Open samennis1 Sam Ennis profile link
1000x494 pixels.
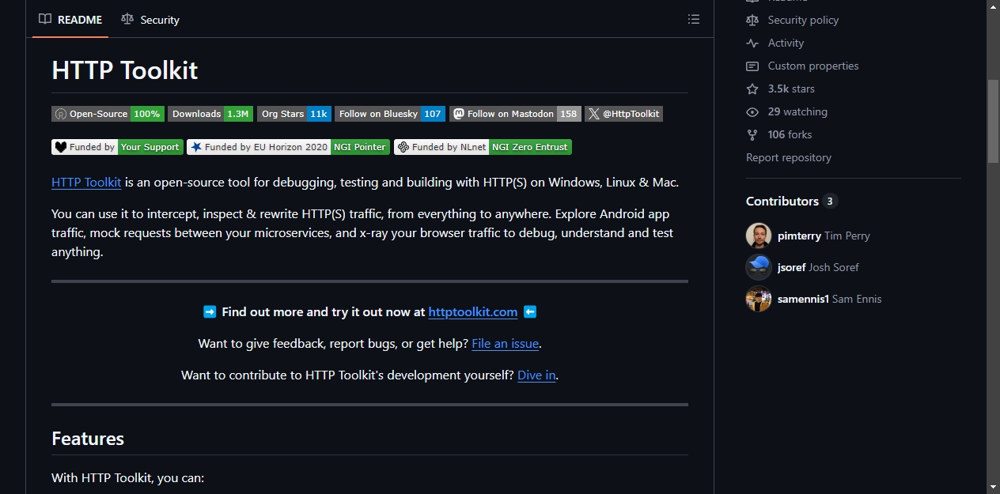point(829,299)
